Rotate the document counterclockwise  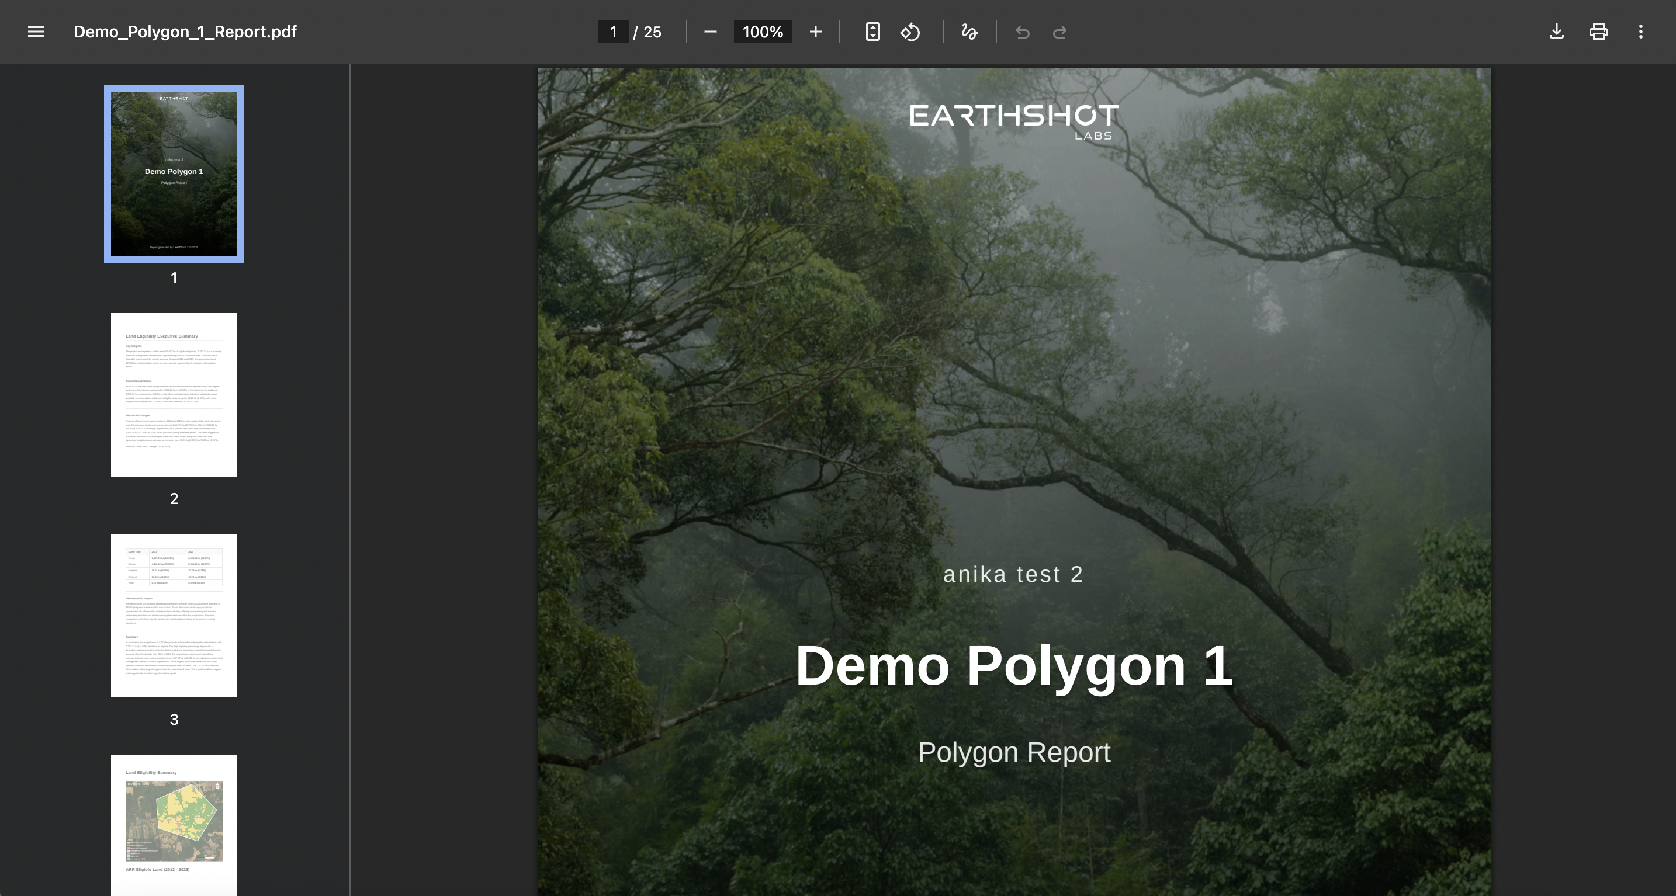(910, 32)
